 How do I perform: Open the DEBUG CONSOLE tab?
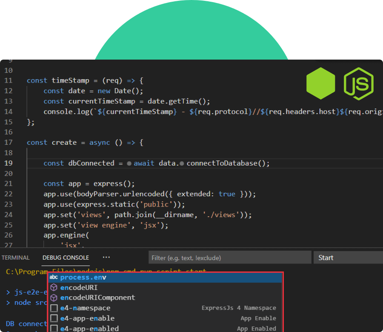pos(66,258)
